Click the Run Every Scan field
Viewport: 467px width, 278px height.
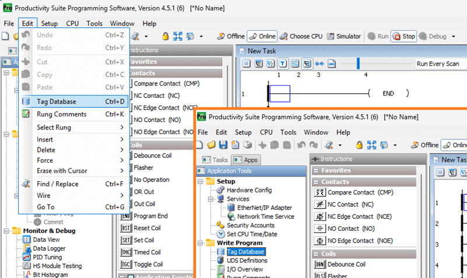tap(438, 64)
